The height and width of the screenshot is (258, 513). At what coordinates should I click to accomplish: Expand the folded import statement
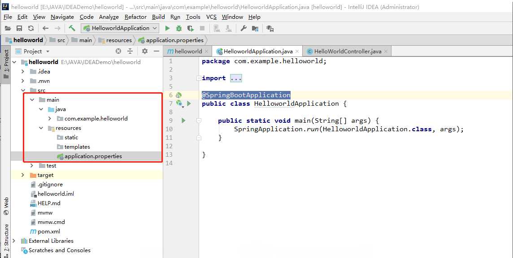236,78
